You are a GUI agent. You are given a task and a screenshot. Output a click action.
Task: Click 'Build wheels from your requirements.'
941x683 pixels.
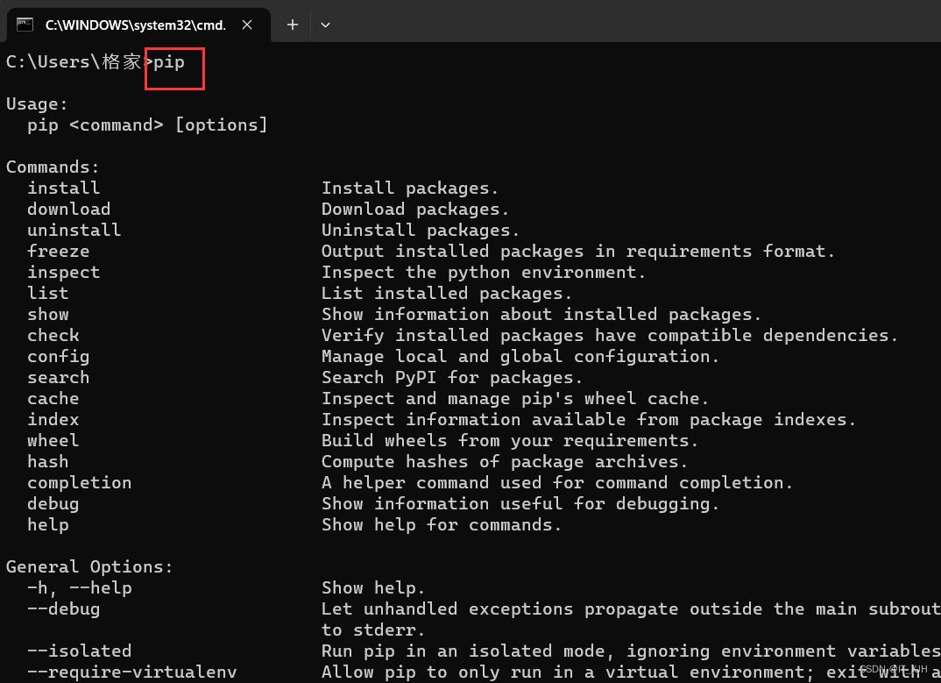tap(510, 441)
